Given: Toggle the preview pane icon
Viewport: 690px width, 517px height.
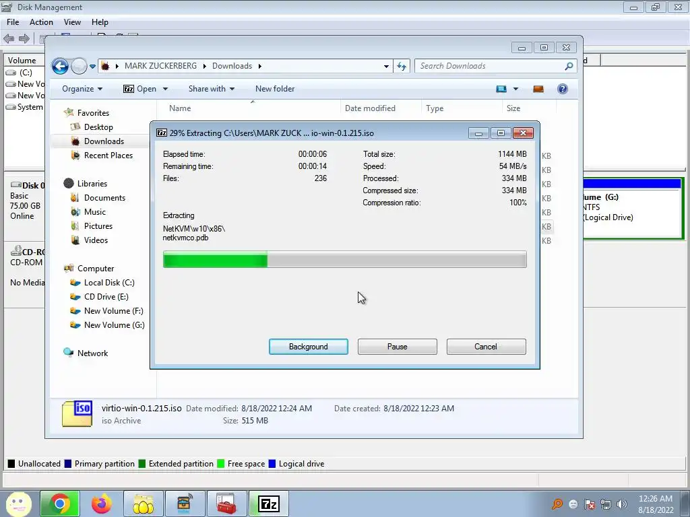Looking at the screenshot, I should tap(538, 89).
